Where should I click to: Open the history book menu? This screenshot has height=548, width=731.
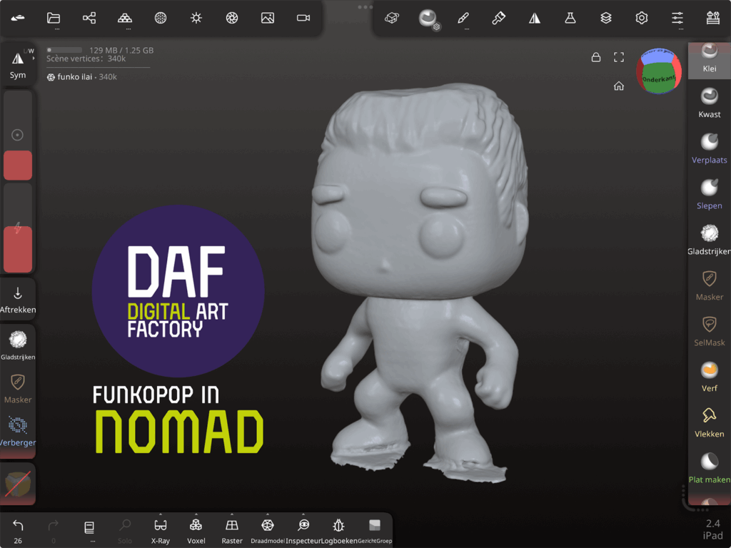click(x=89, y=530)
